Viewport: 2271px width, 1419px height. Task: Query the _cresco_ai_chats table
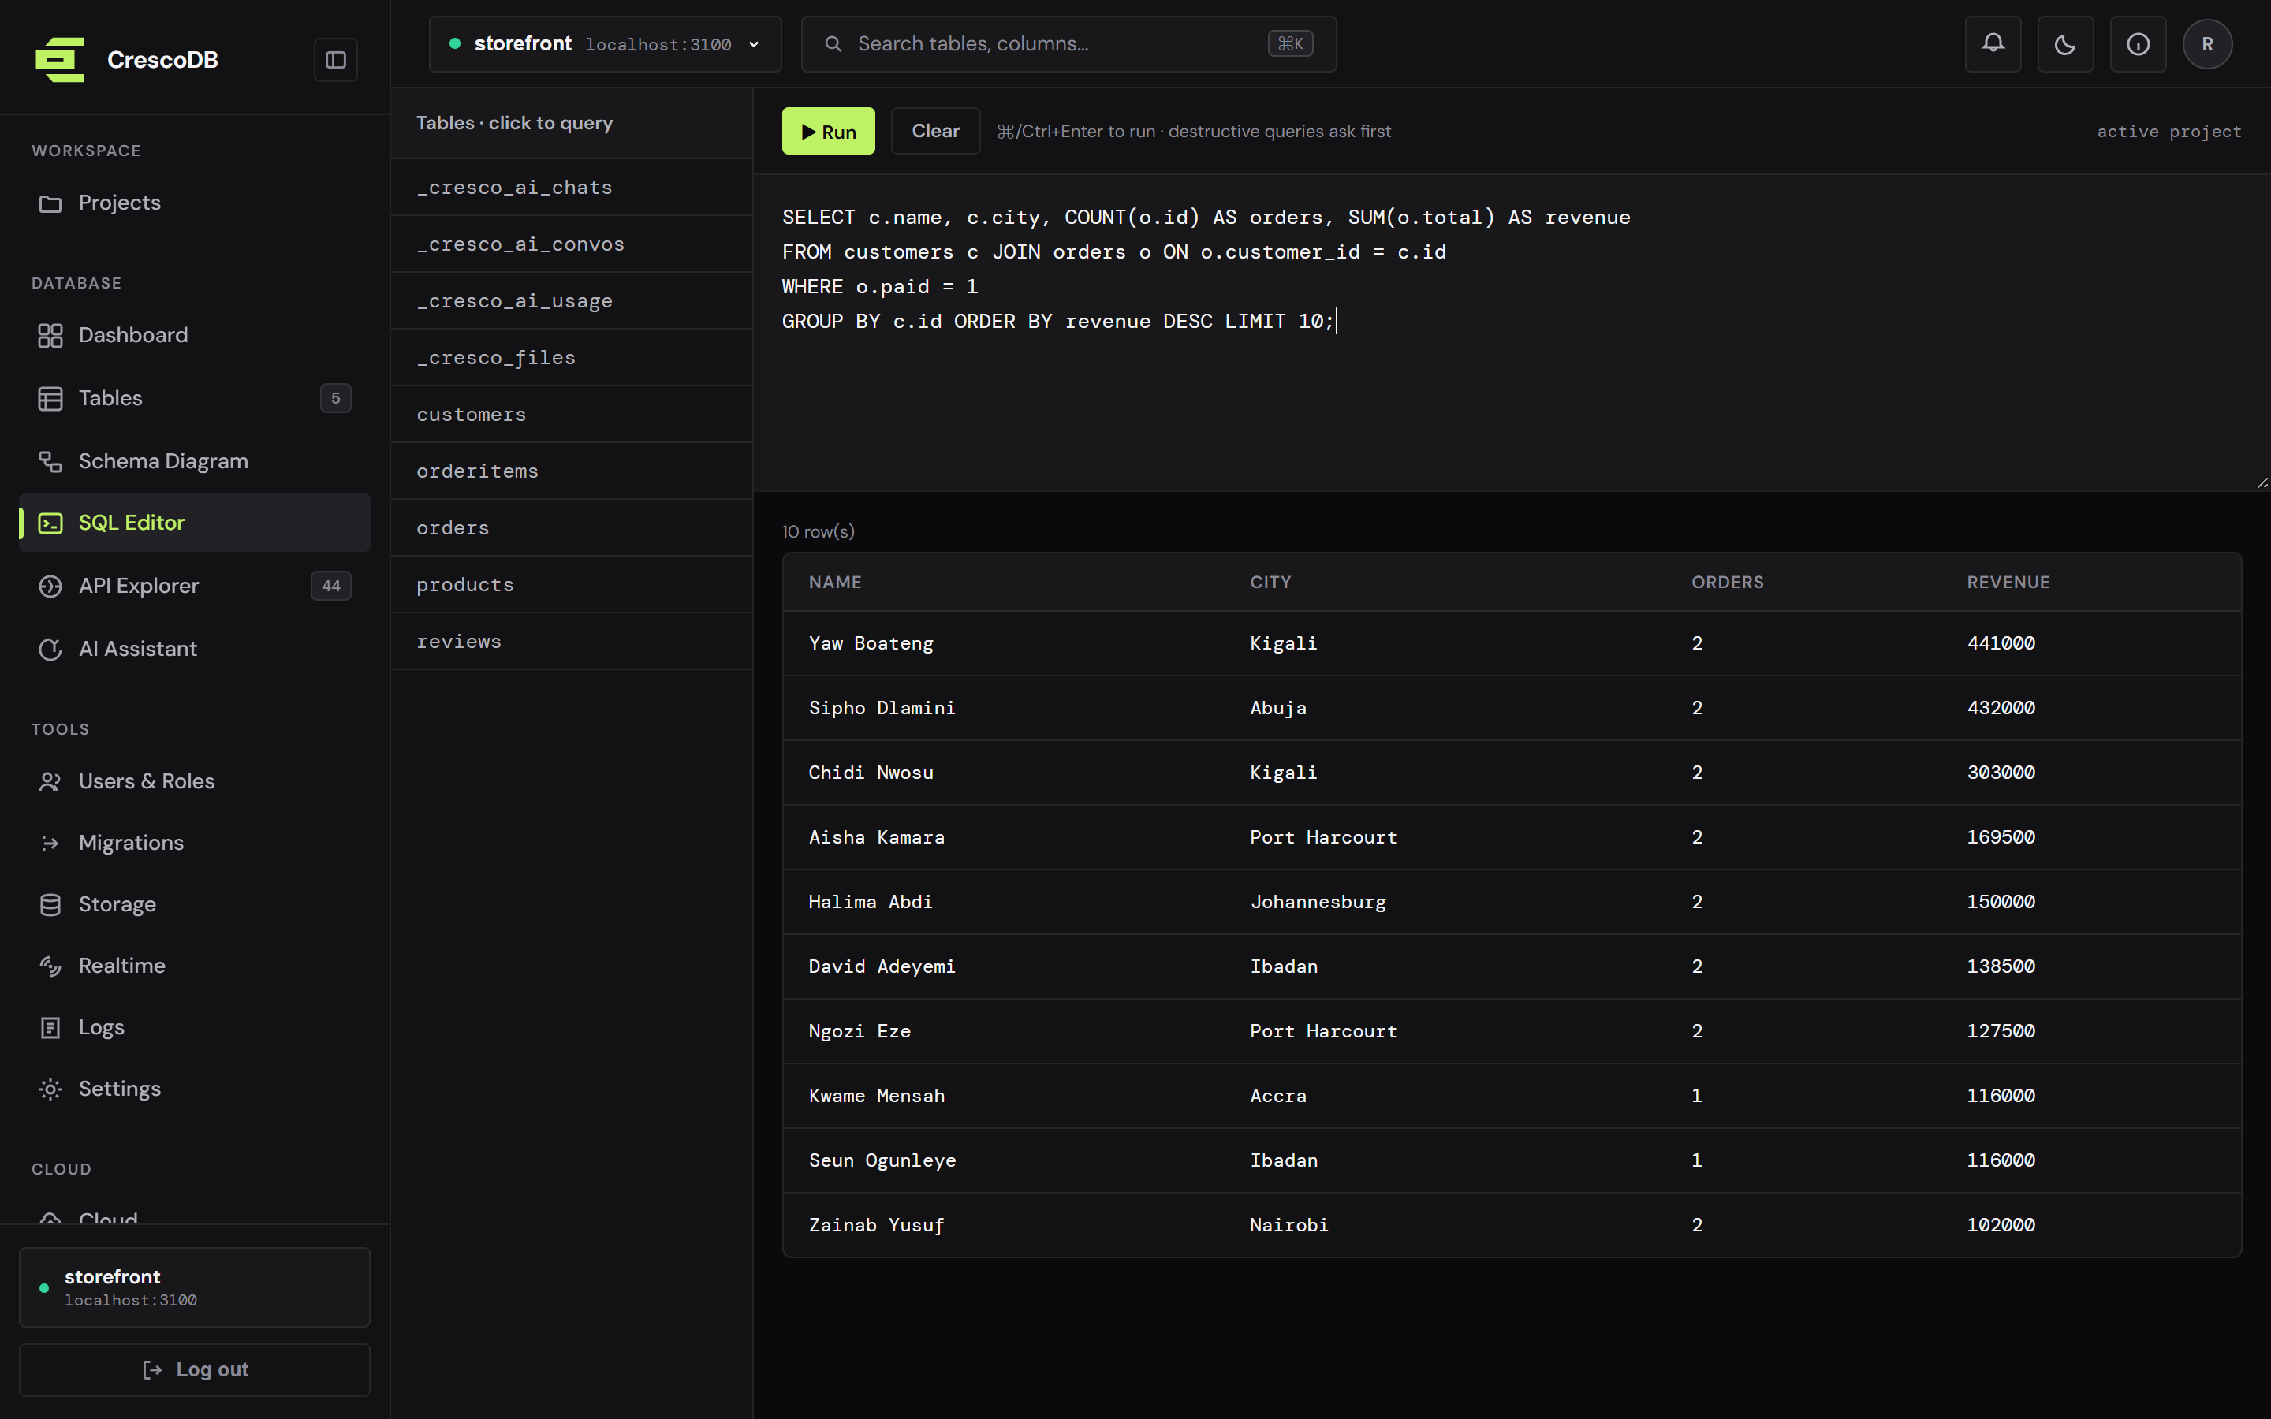(572, 188)
